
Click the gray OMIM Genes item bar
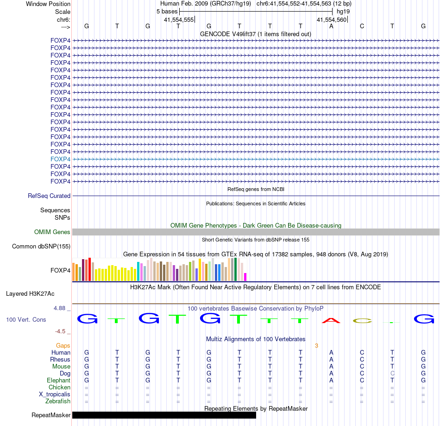tap(256, 232)
